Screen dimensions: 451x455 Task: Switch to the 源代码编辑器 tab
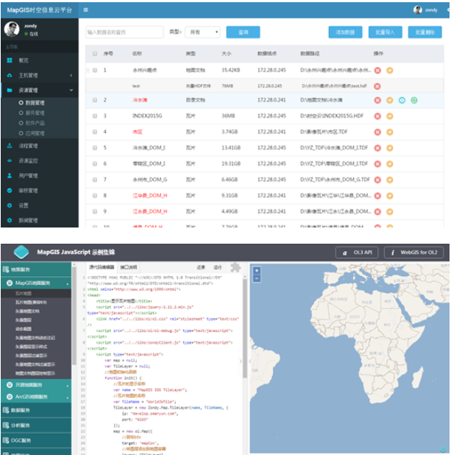click(102, 267)
